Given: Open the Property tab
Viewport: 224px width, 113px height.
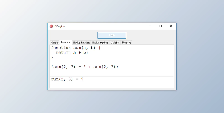Looking at the screenshot, I should [127, 43].
